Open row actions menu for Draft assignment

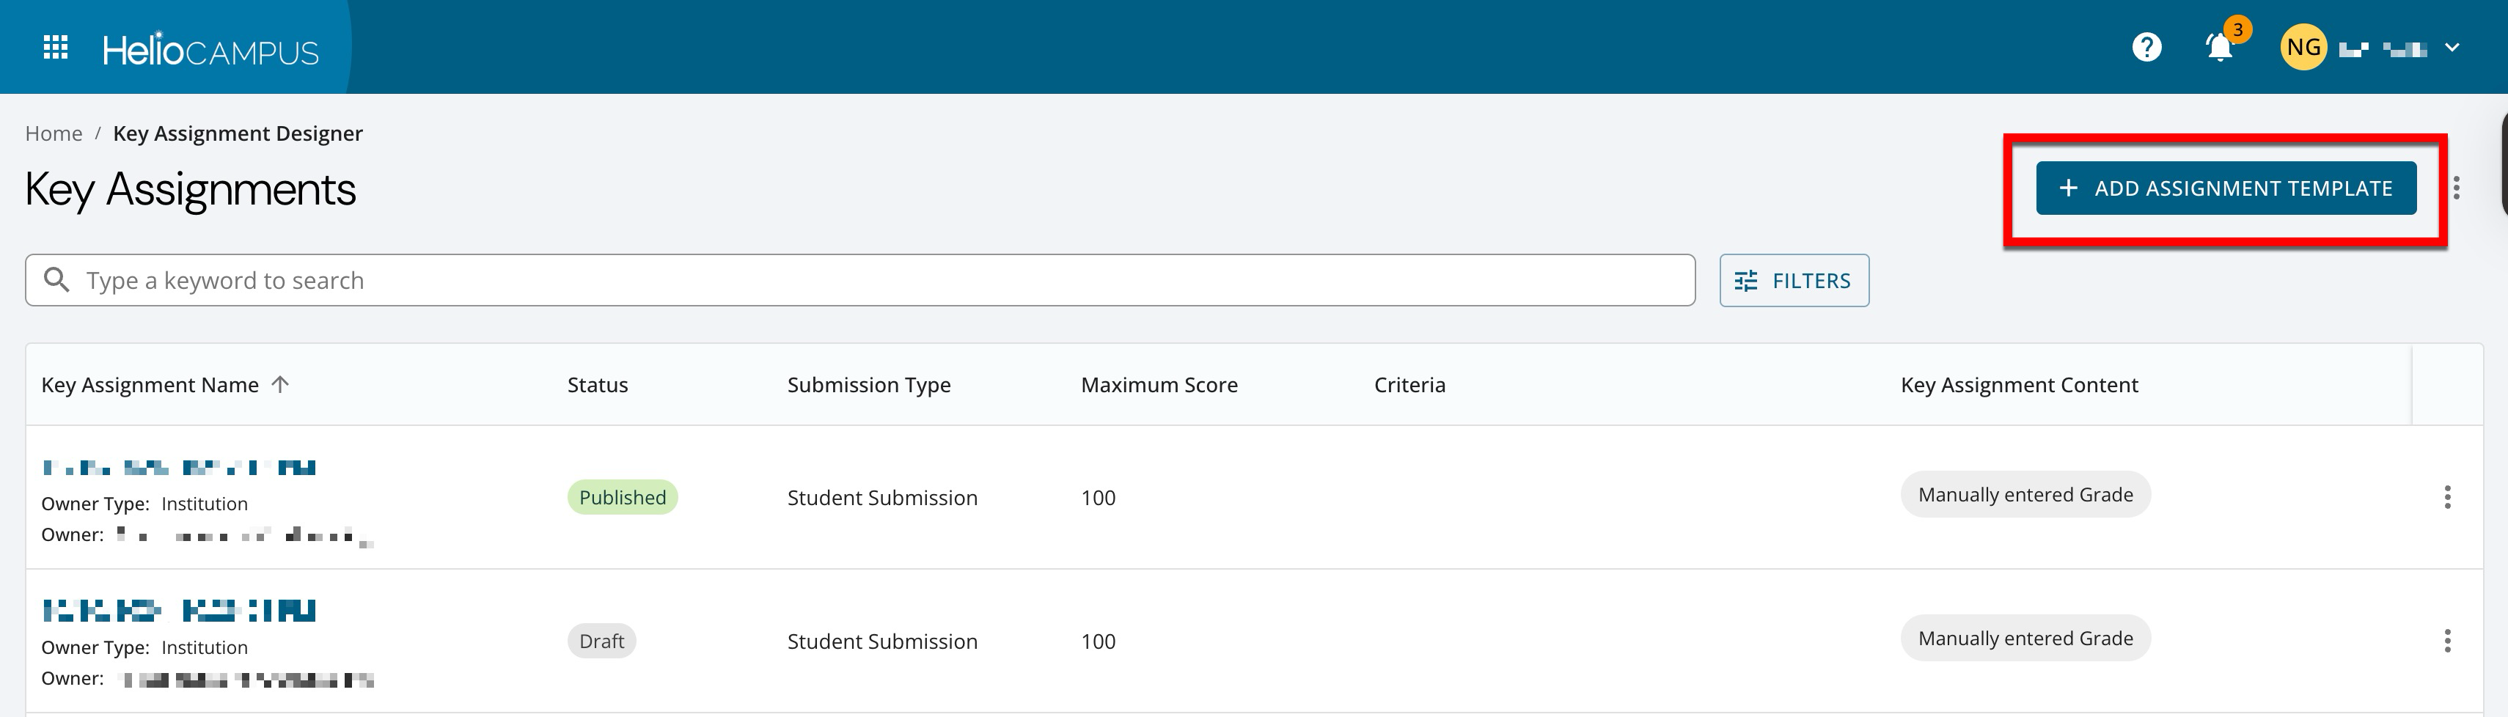2446,640
